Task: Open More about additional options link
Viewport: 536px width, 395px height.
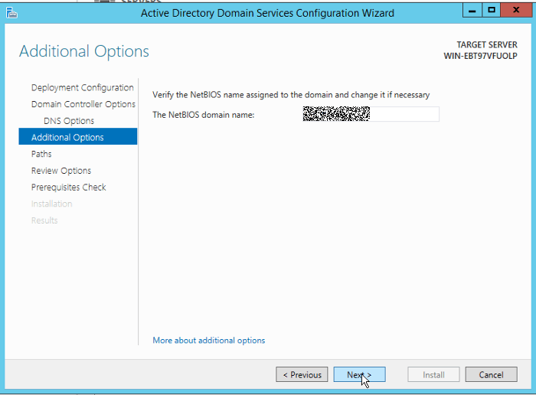Action: [208, 341]
